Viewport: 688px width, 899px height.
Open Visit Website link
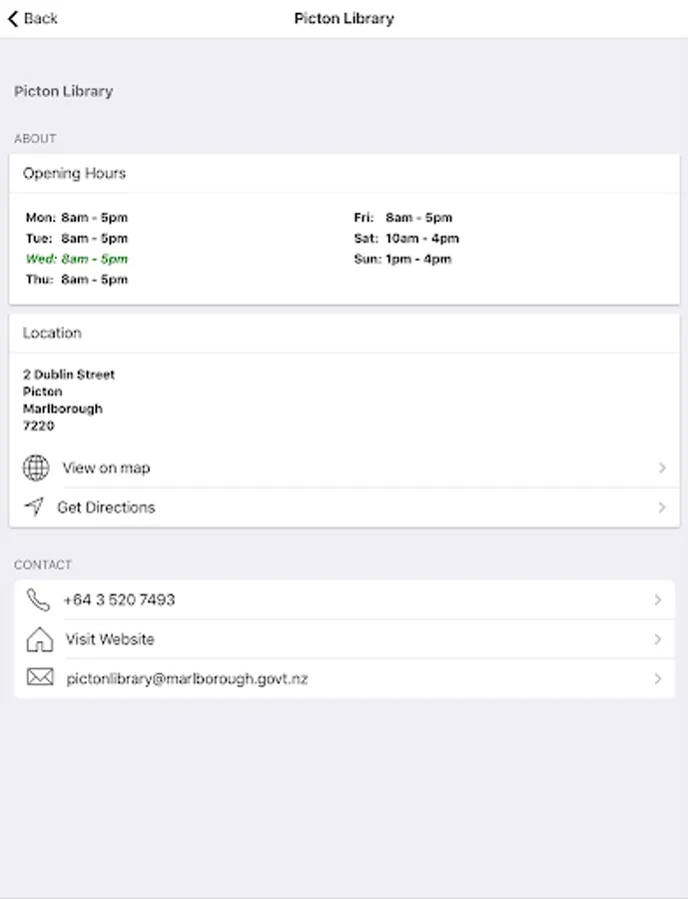pos(110,639)
